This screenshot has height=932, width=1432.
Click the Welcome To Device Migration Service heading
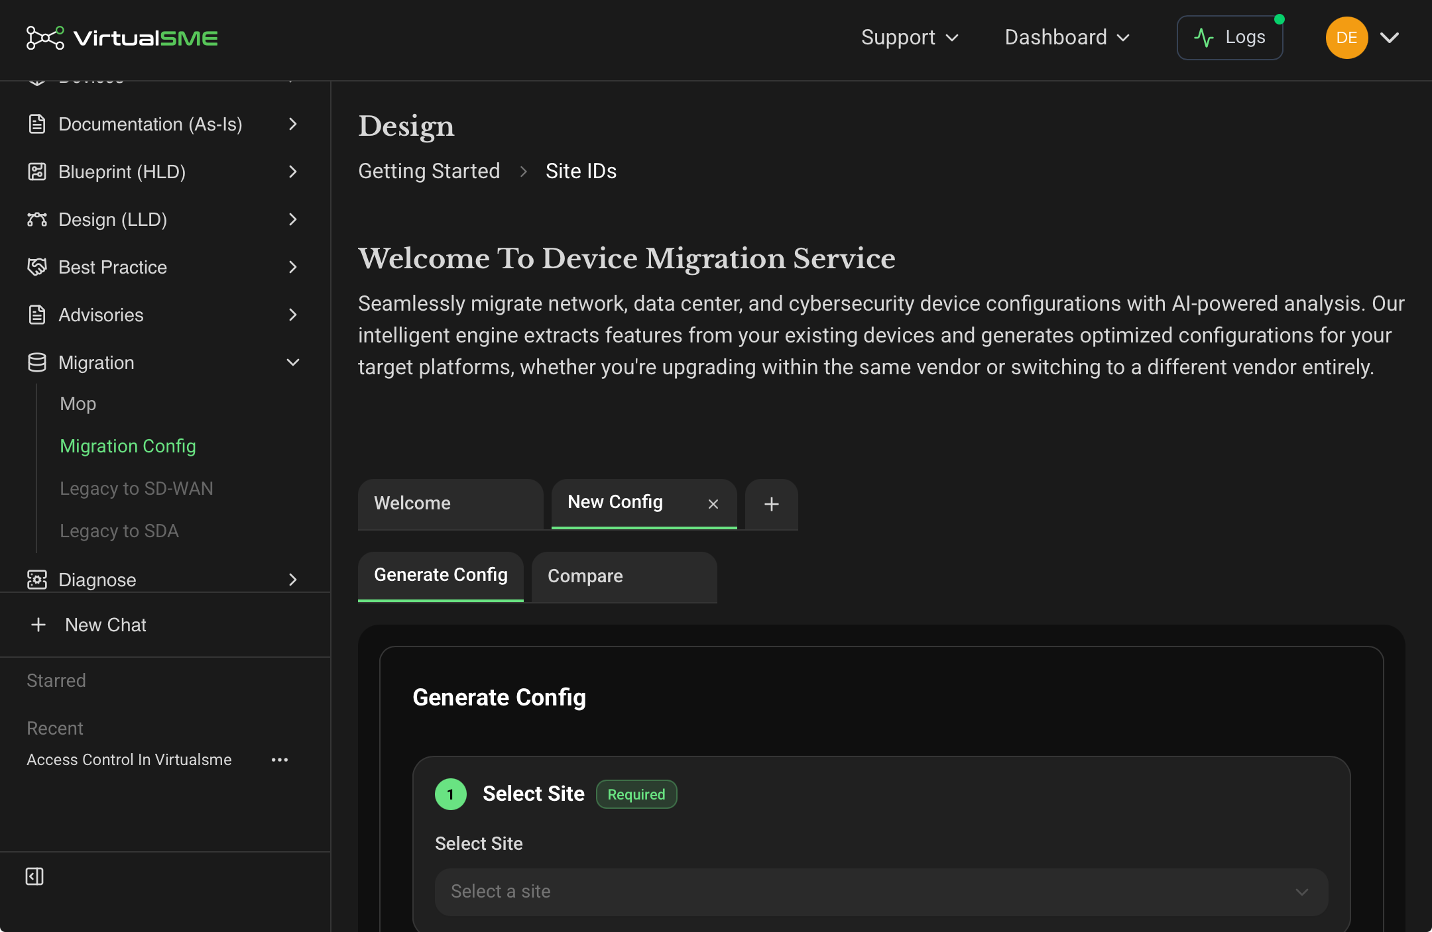pyautogui.click(x=626, y=258)
